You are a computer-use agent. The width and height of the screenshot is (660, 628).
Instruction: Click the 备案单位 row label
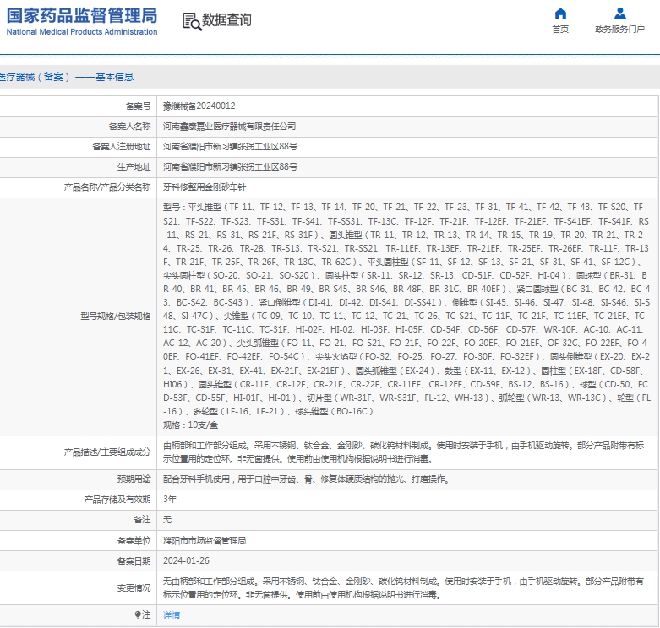click(x=134, y=540)
